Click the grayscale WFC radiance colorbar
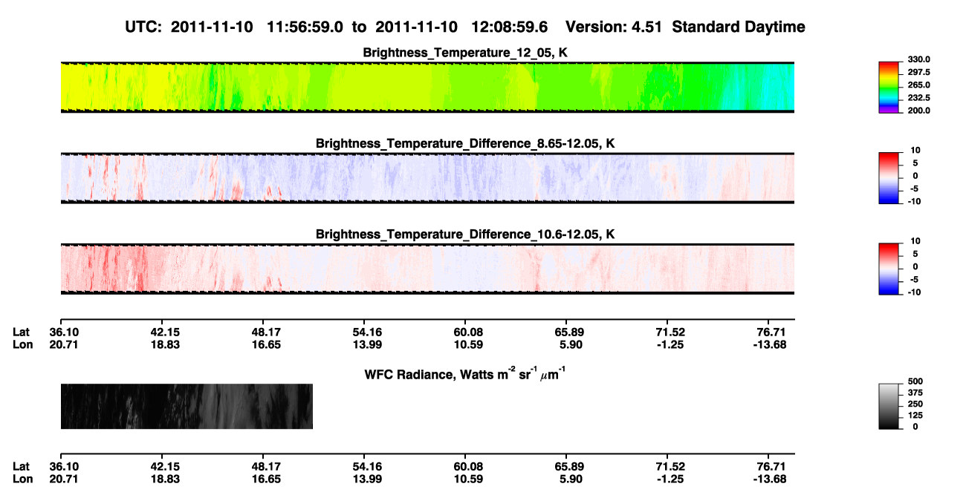Screen dimensions: 966x495 (889, 406)
